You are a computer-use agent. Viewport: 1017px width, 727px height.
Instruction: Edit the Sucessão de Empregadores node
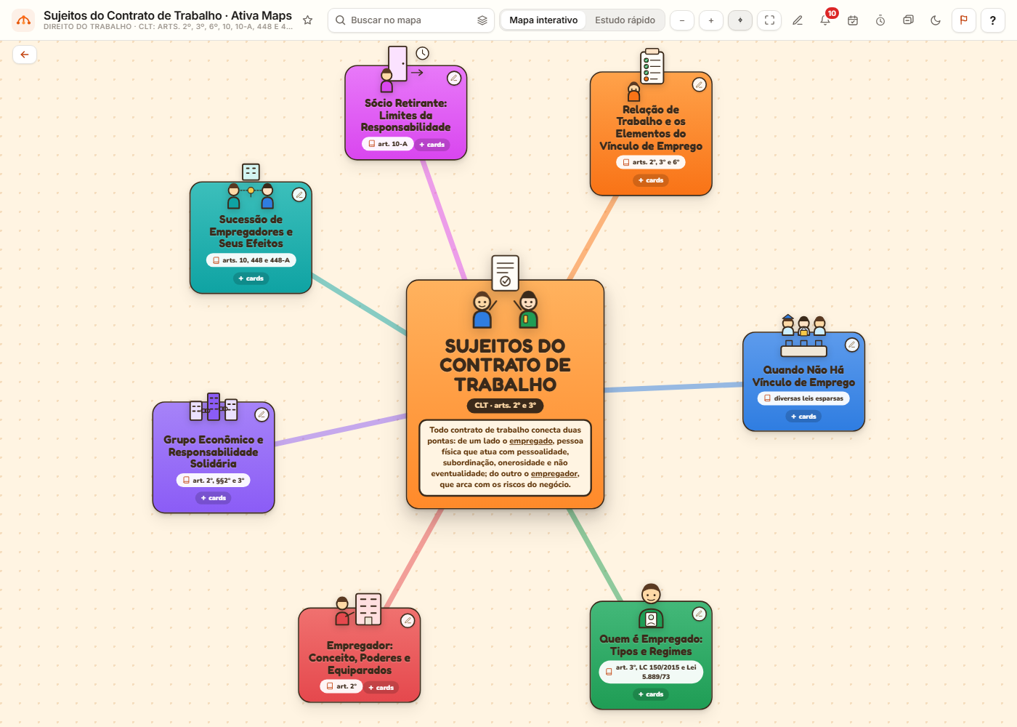299,194
